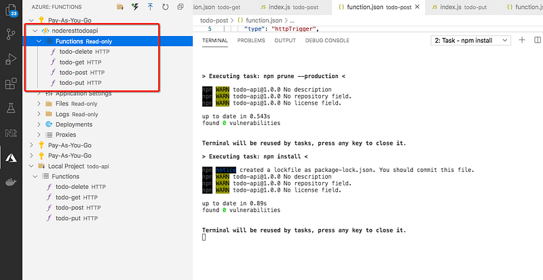This screenshot has width=543, height=280.
Task: Open the todo-get json editor tab
Action: pos(223,7)
